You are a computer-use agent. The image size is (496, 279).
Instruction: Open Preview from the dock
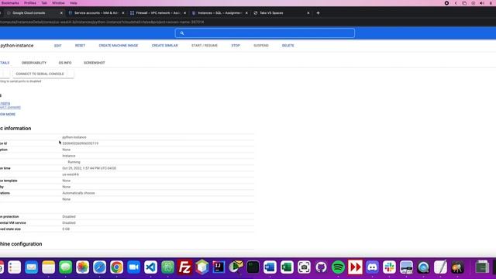406,267
